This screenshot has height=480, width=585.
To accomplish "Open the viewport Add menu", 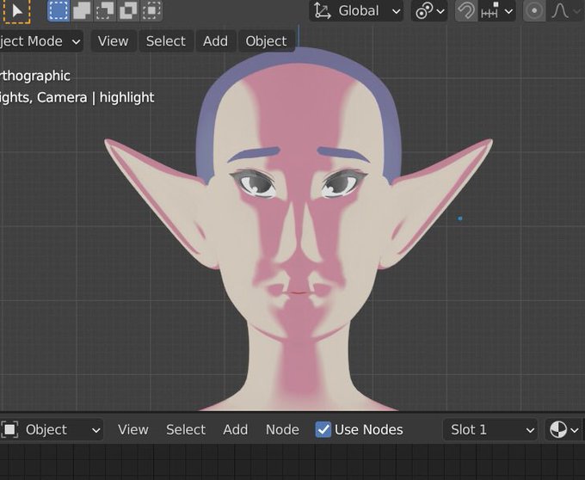I will pyautogui.click(x=215, y=41).
